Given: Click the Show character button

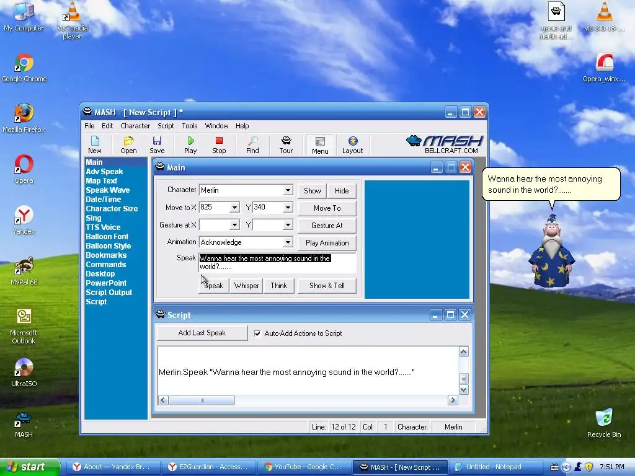Looking at the screenshot, I should [313, 191].
